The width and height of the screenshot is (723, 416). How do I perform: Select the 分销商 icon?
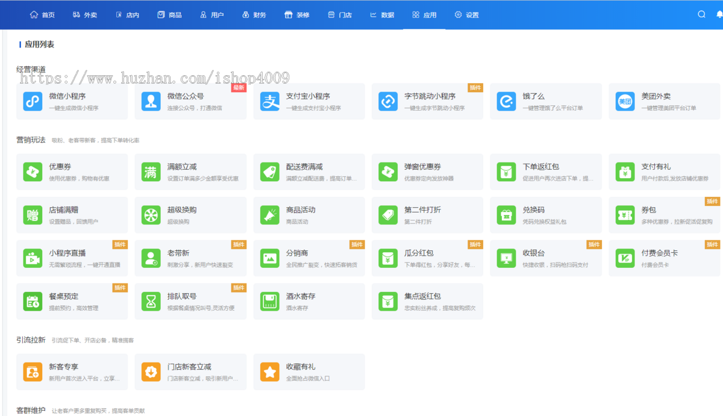[270, 259]
